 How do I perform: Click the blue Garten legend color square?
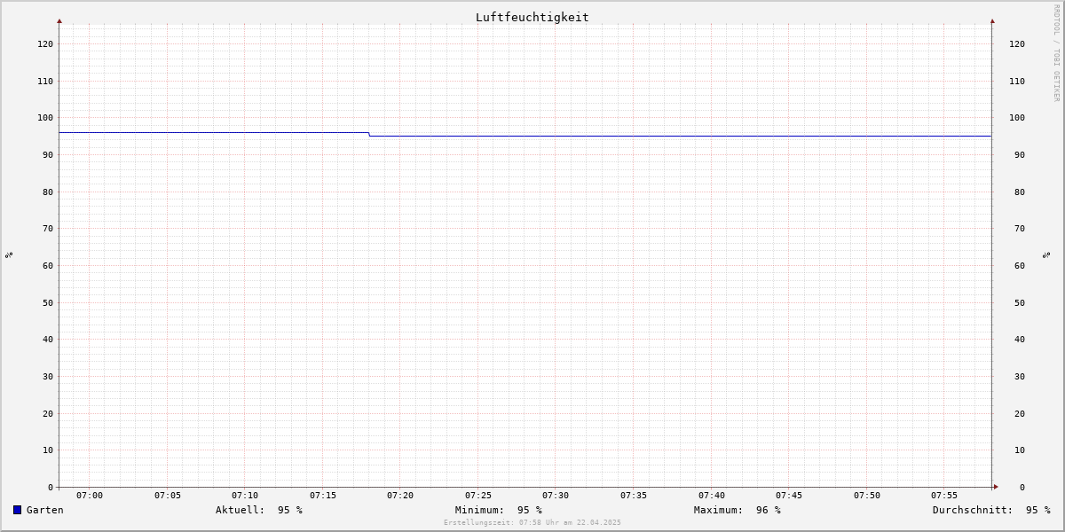[17, 510]
